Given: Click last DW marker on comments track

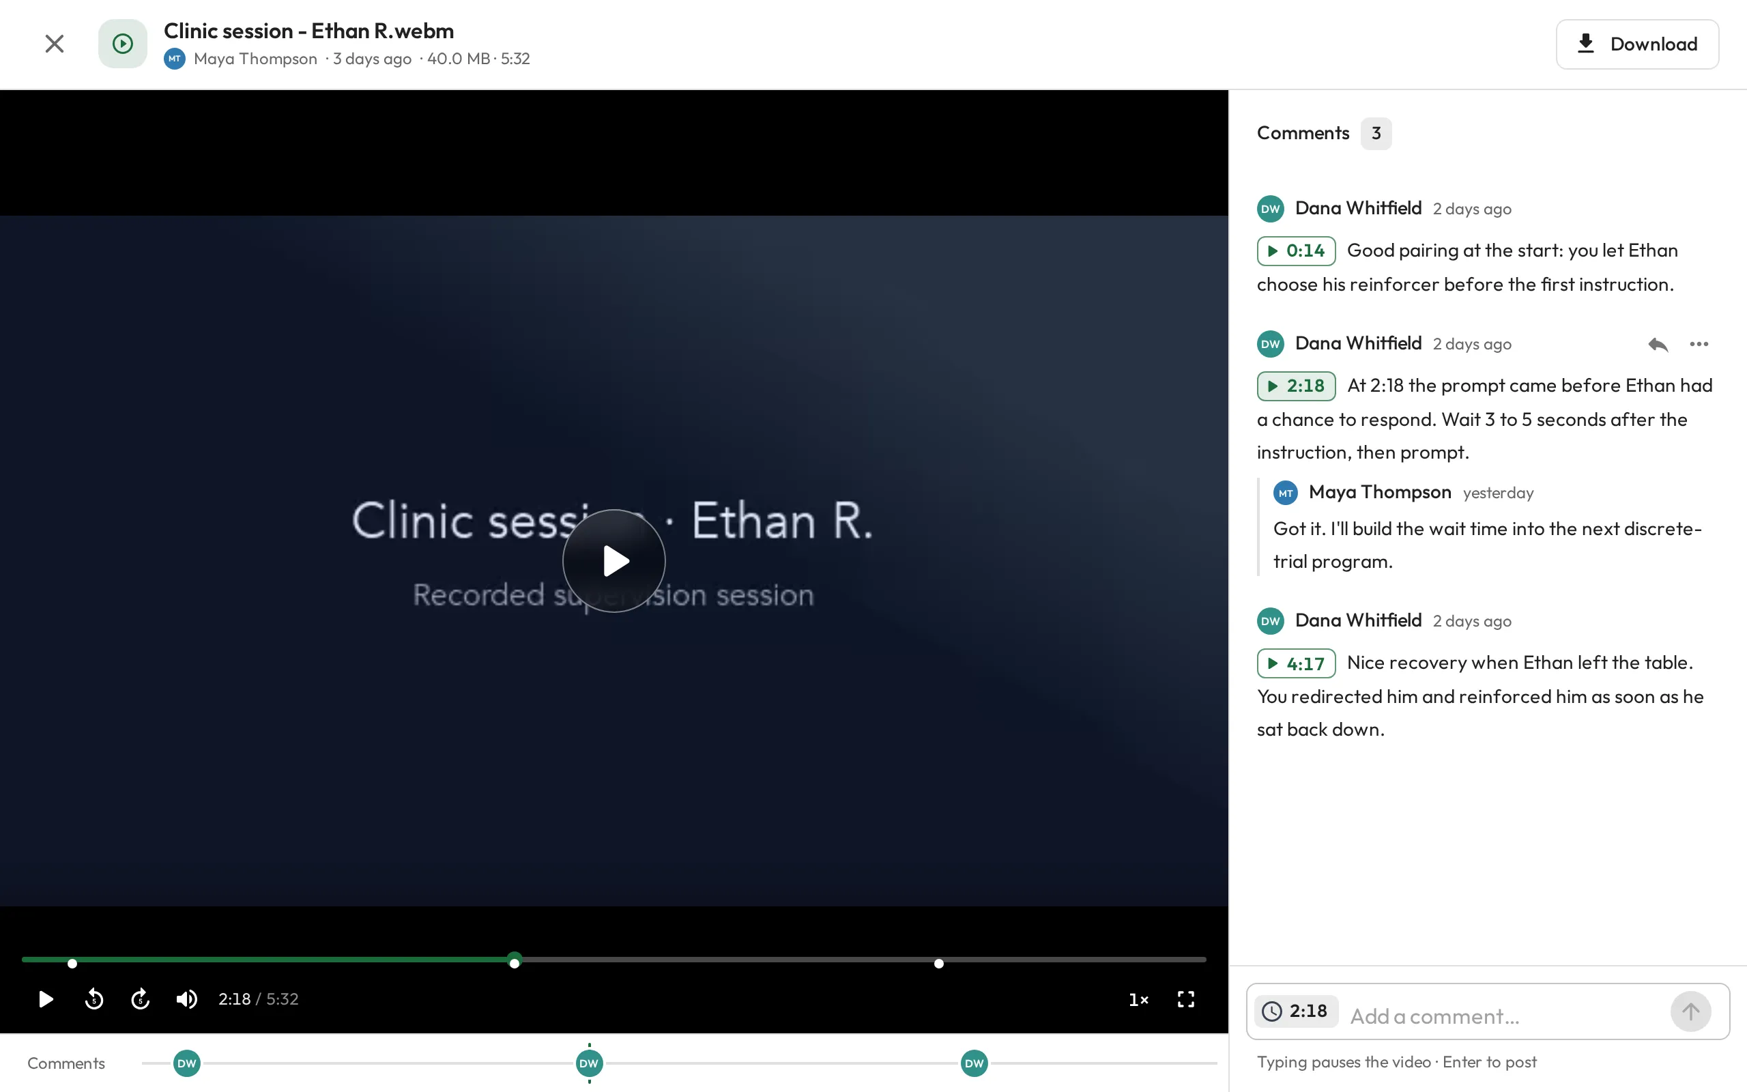Looking at the screenshot, I should coord(974,1063).
